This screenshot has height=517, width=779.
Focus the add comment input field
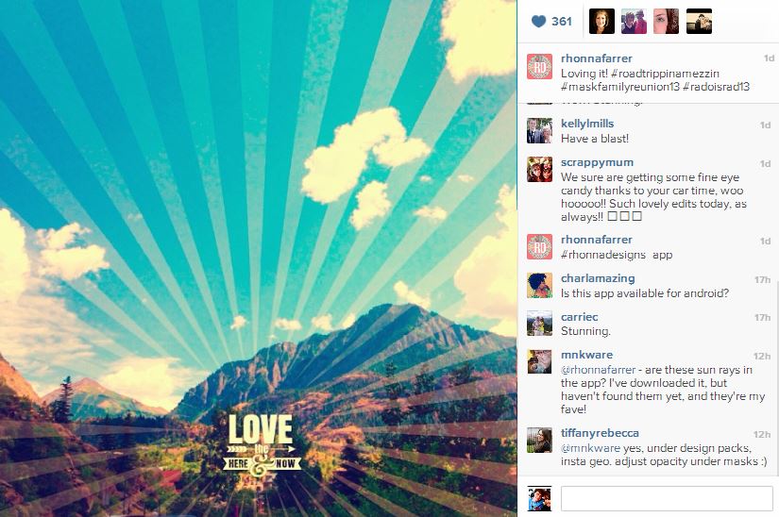(x=667, y=498)
